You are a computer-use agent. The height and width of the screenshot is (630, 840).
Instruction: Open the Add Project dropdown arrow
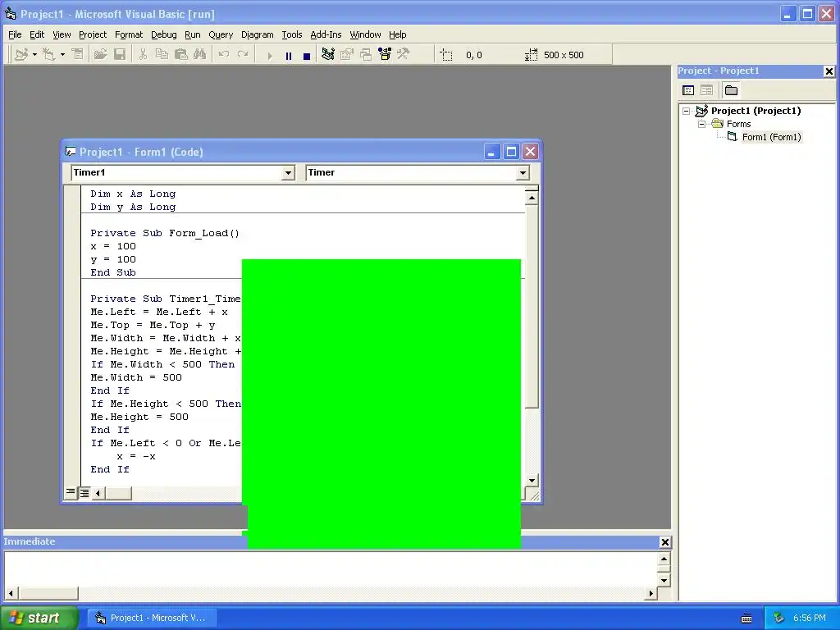34,55
